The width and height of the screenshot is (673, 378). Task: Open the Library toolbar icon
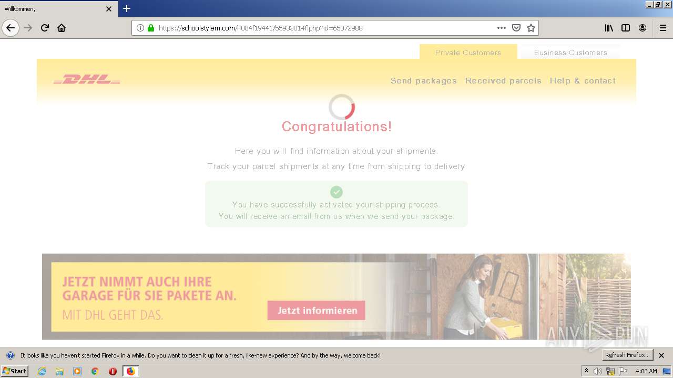609,28
